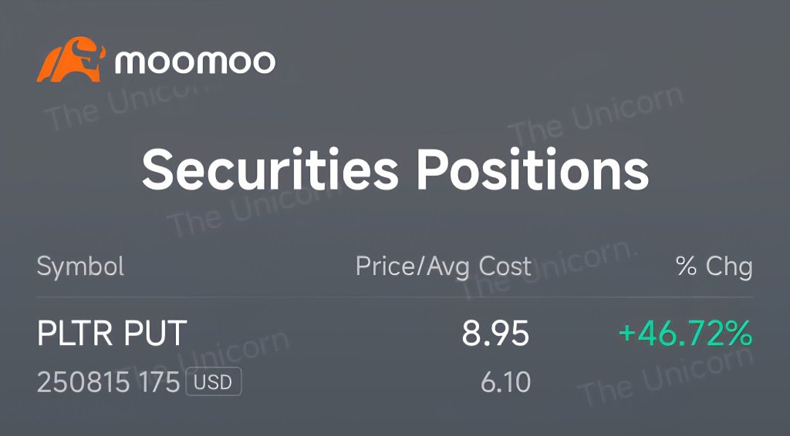This screenshot has height=436, width=790.
Task: Sort by the % Chg column header
Action: coord(714,266)
